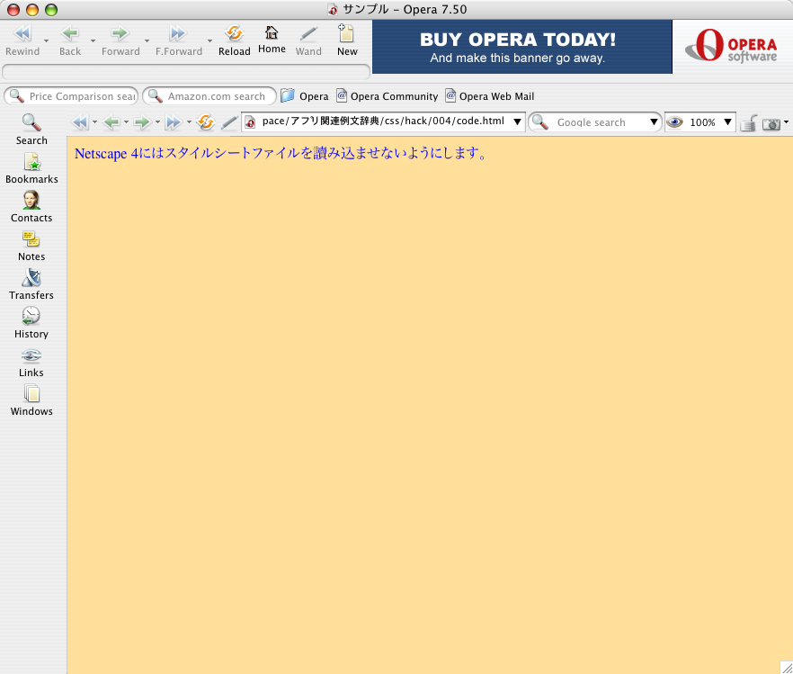Show the History panel
Image resolution: width=793 pixels, height=674 pixels.
pyautogui.click(x=31, y=323)
